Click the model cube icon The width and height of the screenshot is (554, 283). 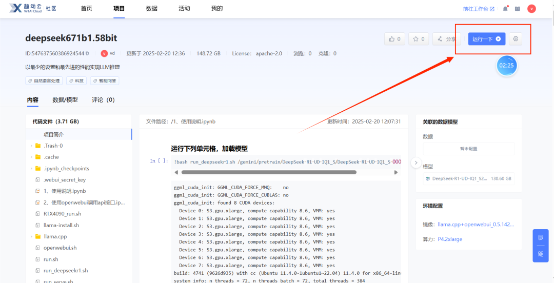[427, 178]
